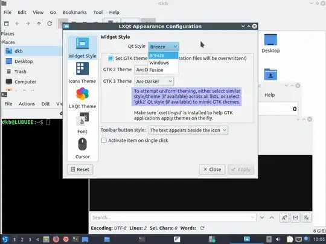The image size is (326, 244).
Task: Go back in file manager toolbar
Action: (x=18, y=24)
